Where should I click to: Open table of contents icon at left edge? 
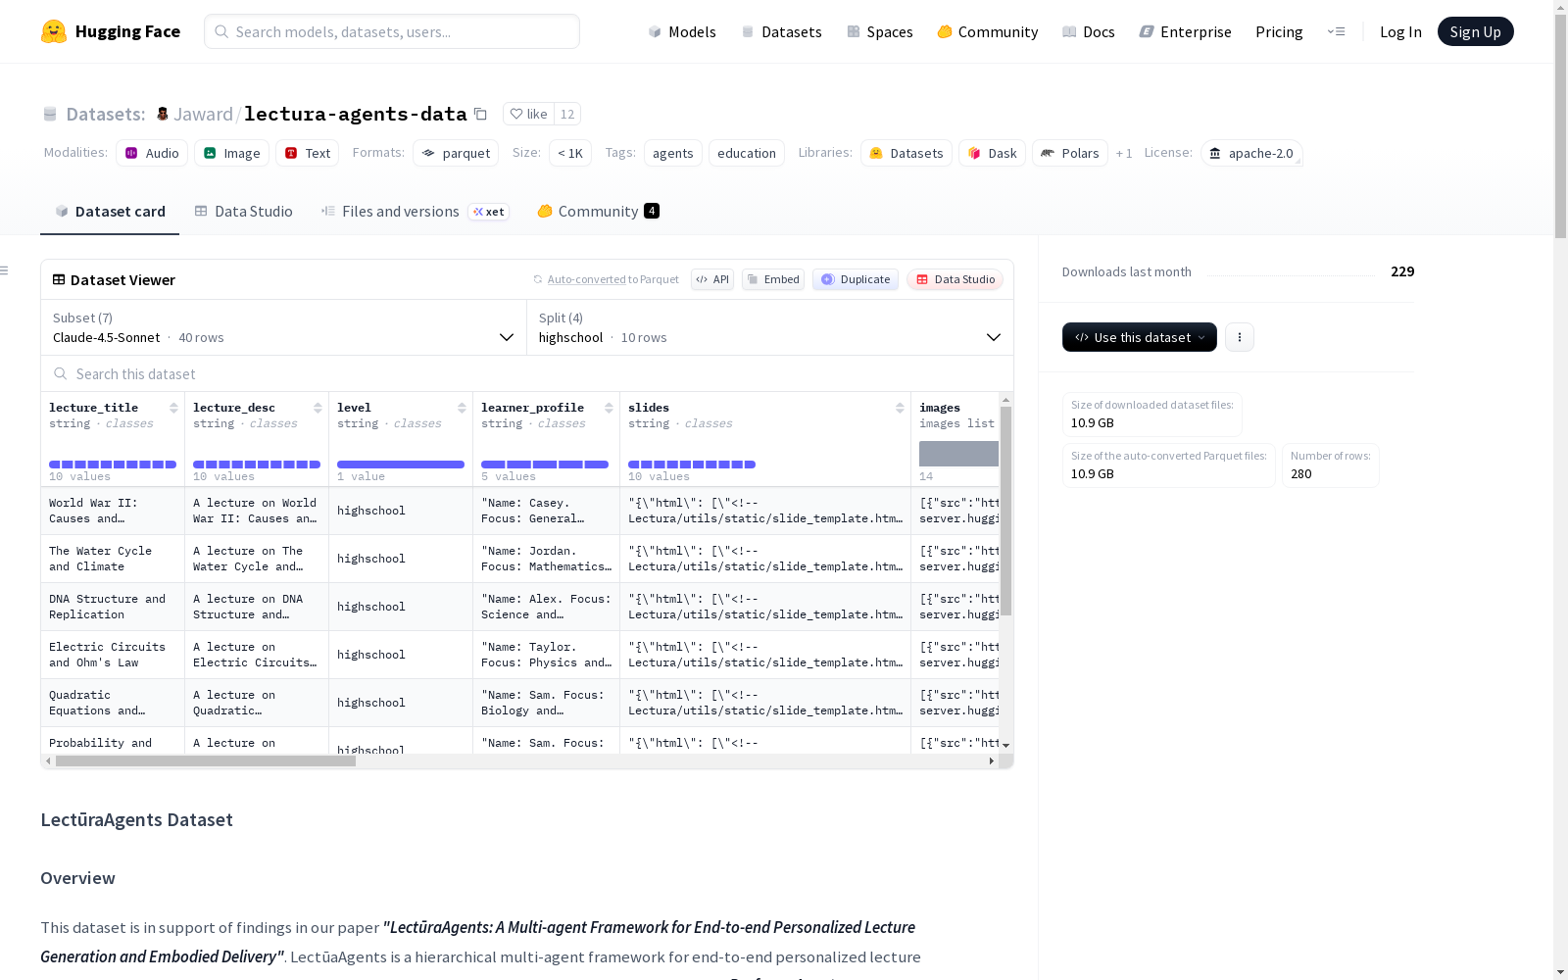[x=5, y=270]
